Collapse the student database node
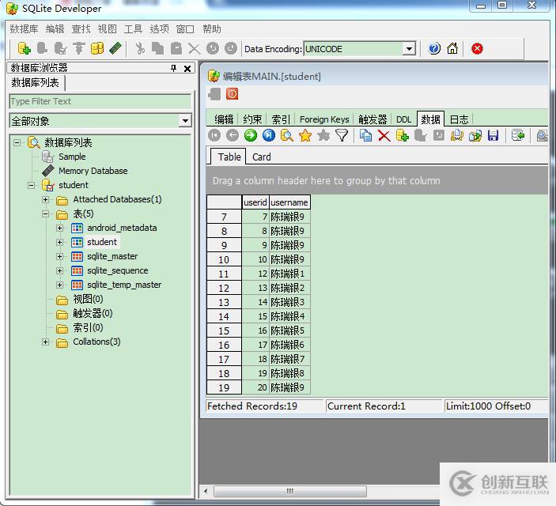556x506 pixels. coord(31,185)
